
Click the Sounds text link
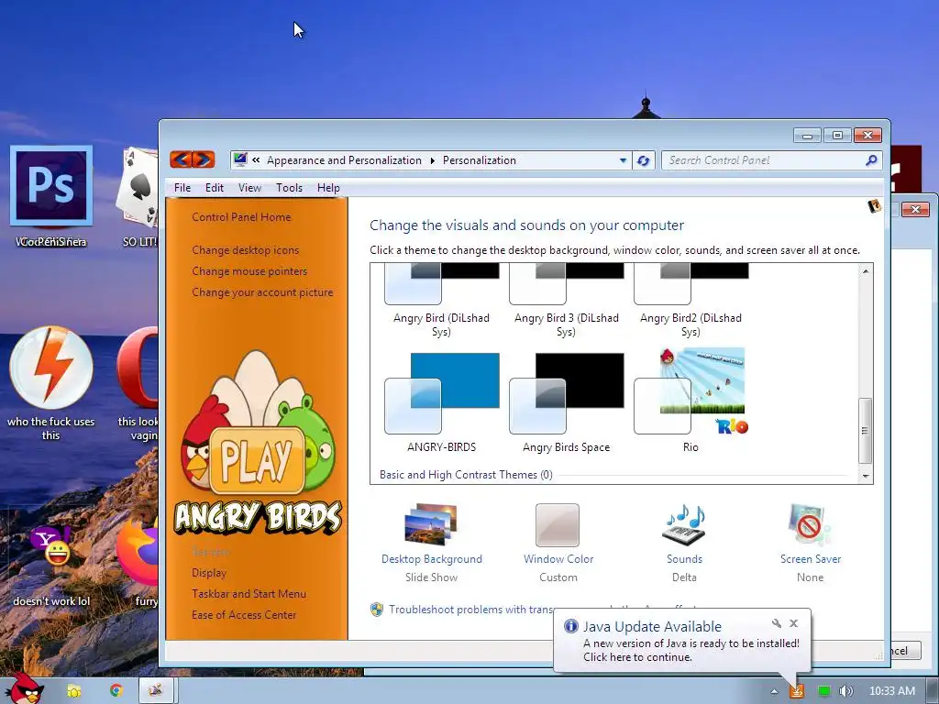tap(684, 558)
